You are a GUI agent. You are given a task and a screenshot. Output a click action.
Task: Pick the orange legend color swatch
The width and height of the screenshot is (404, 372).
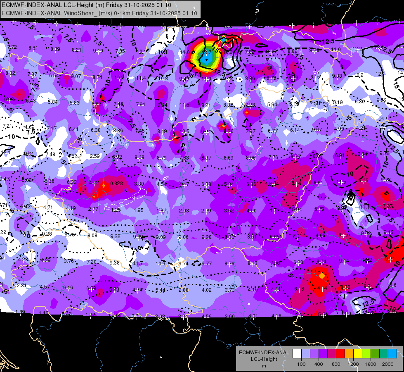[x=349, y=353]
